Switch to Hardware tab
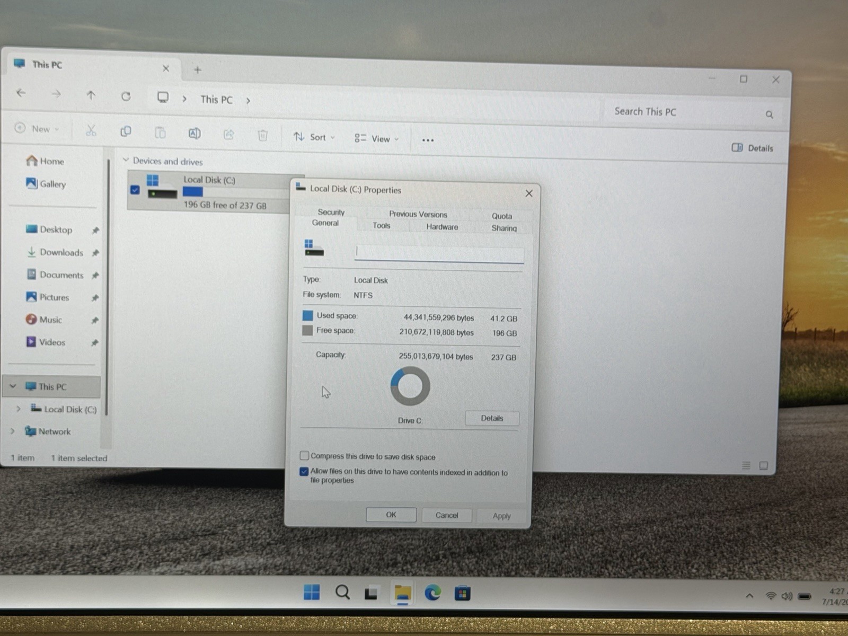 tap(442, 227)
